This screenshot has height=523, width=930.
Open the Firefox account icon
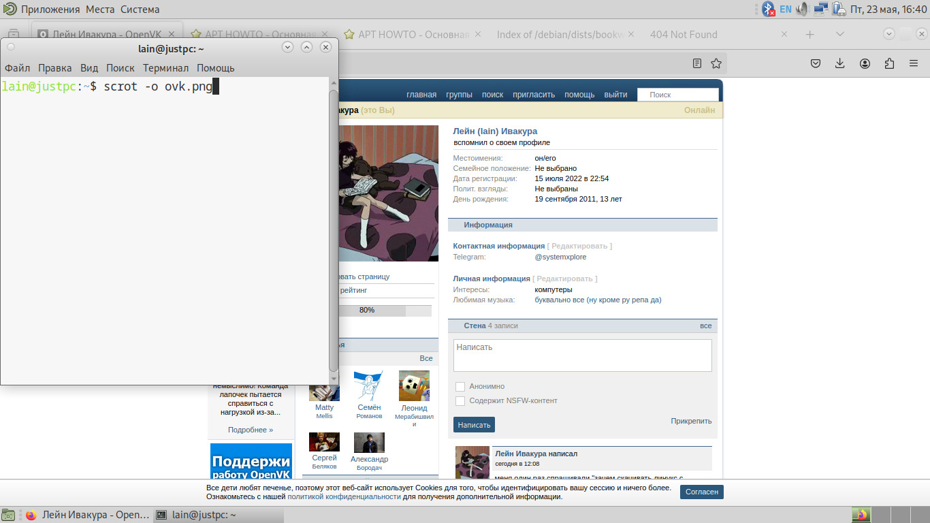(x=865, y=63)
